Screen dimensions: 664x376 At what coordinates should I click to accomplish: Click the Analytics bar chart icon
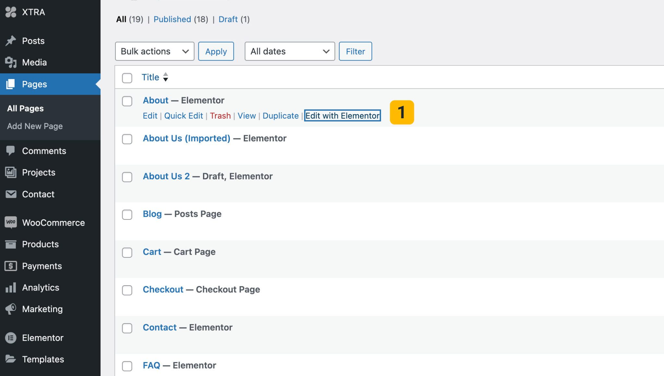(11, 288)
